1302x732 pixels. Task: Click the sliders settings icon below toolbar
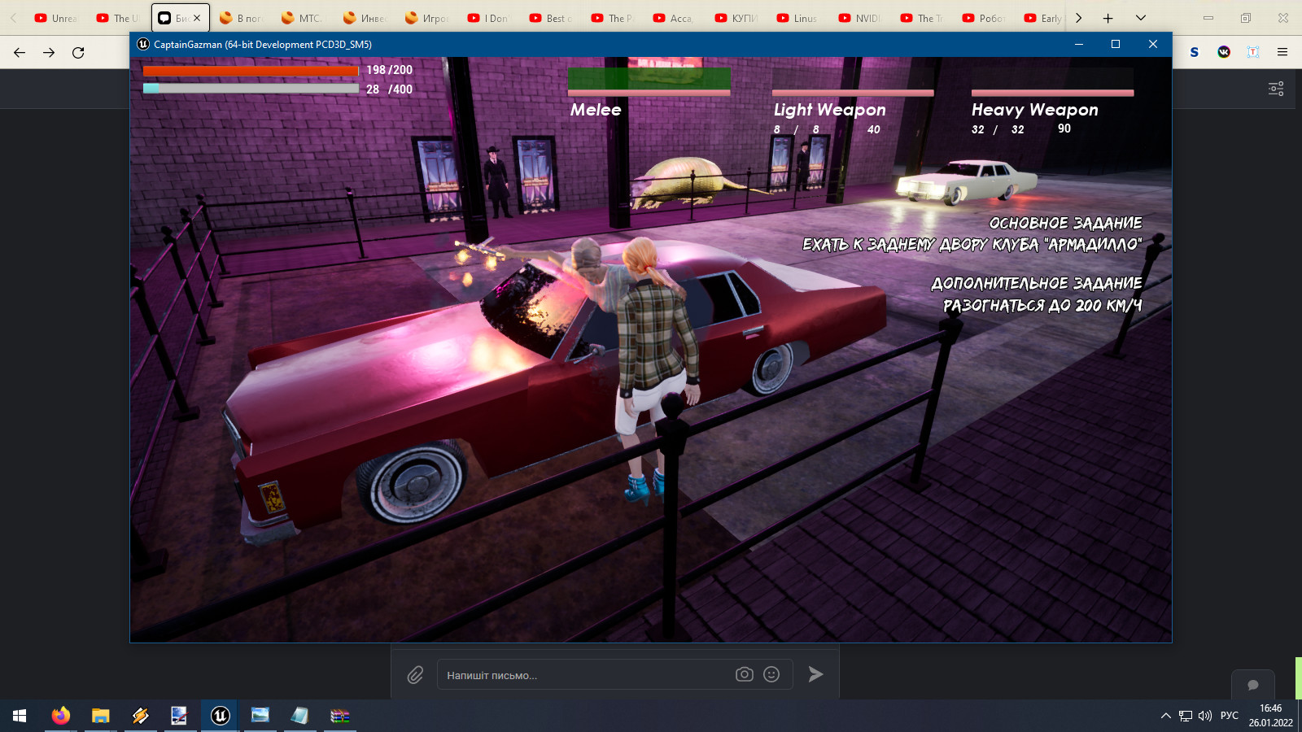[x=1276, y=89]
